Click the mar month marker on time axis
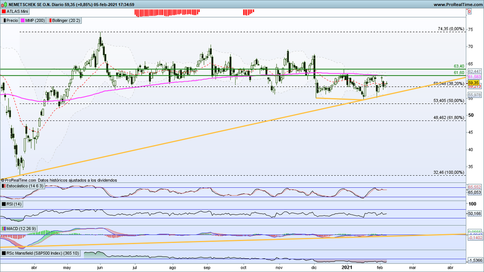This screenshot has height=272, width=484. (x=412, y=267)
